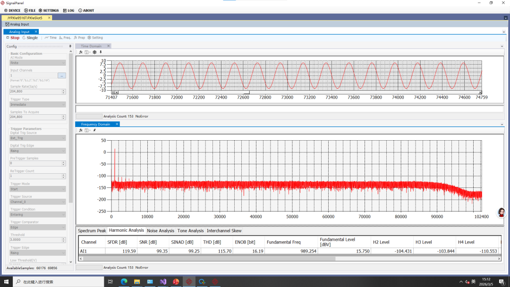Click the Input Channels browse button
Screen dimensions: 510x287
coord(62,76)
